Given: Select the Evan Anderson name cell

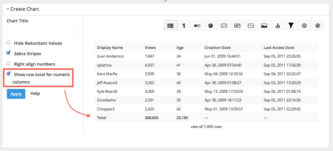Looking at the screenshot, I should click(110, 56).
